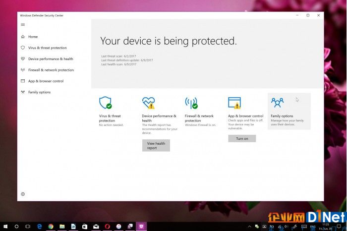Image resolution: width=347 pixels, height=231 pixels.
Task: Click the 'No action needed.' status text
Action: click(x=111, y=125)
